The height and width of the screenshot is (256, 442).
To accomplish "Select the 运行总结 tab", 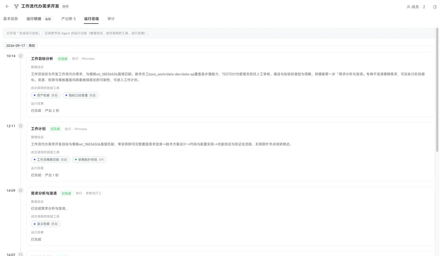I will (x=91, y=19).
